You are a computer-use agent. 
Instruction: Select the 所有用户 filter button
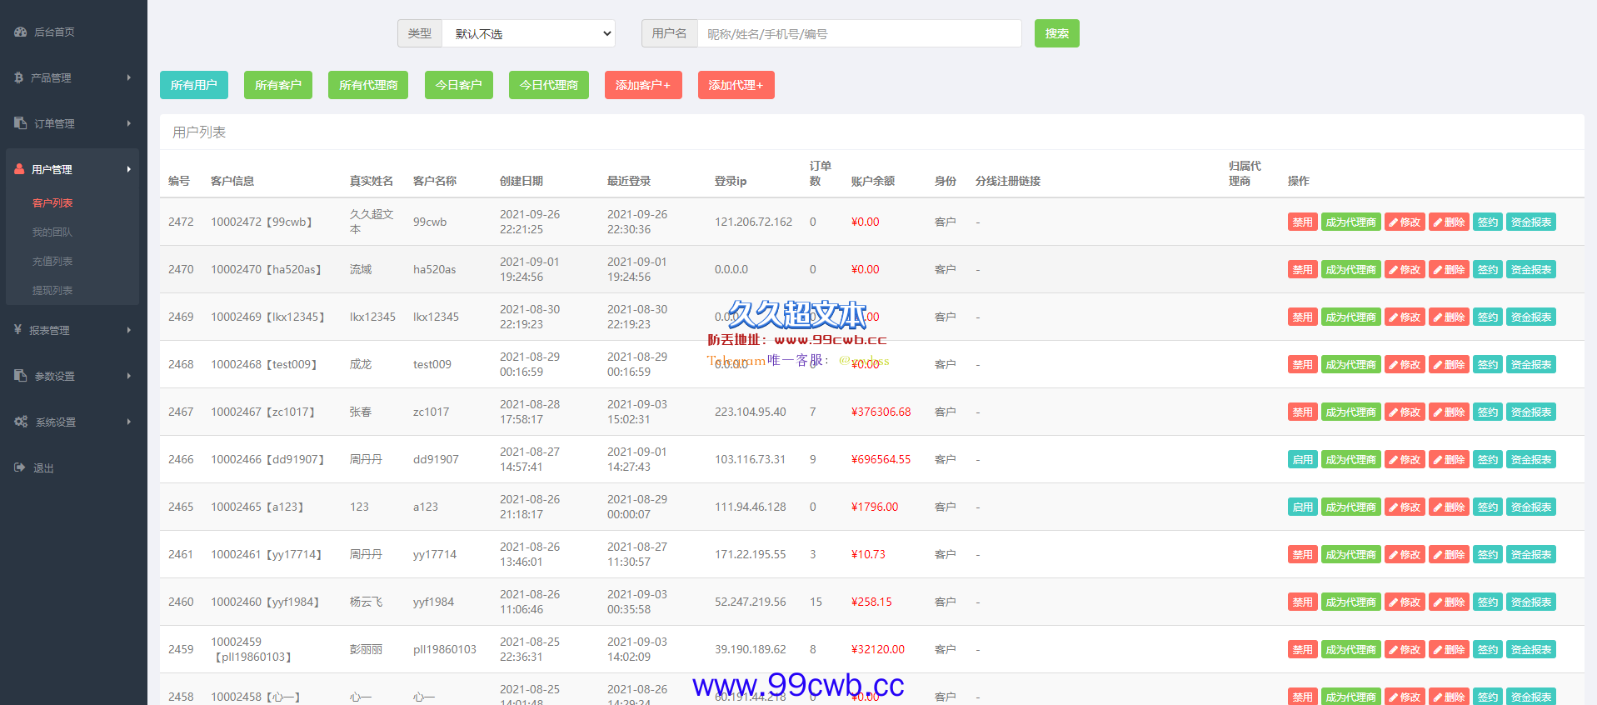point(194,85)
